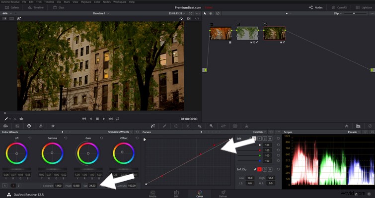Screen dimensions: 375x198
Task: Click the auto balance A button
Action: (4, 185)
